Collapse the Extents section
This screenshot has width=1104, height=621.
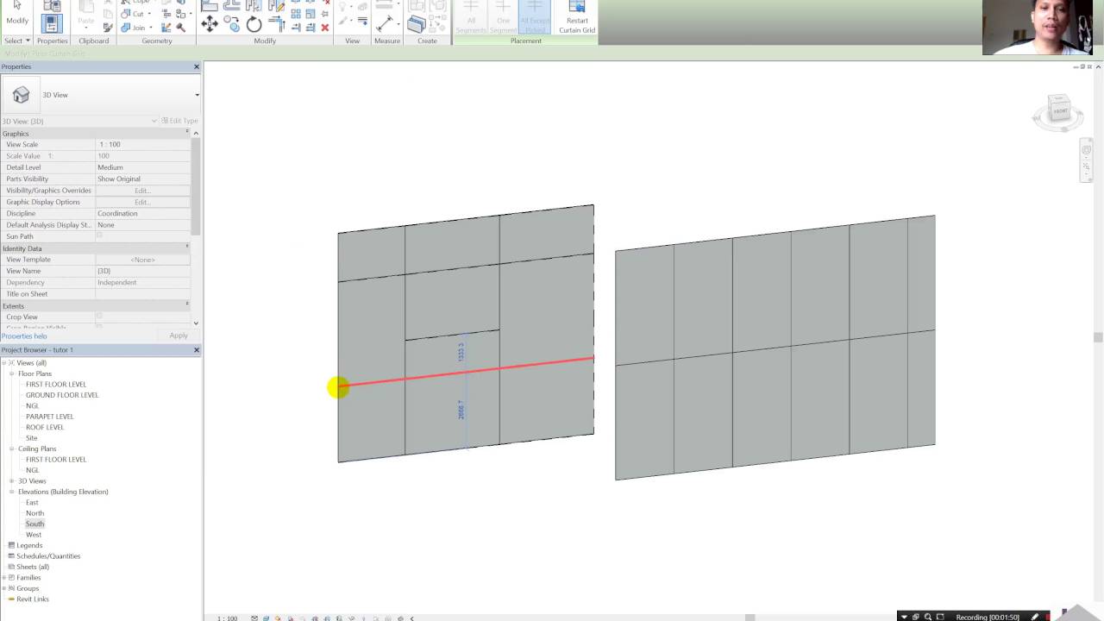[187, 305]
